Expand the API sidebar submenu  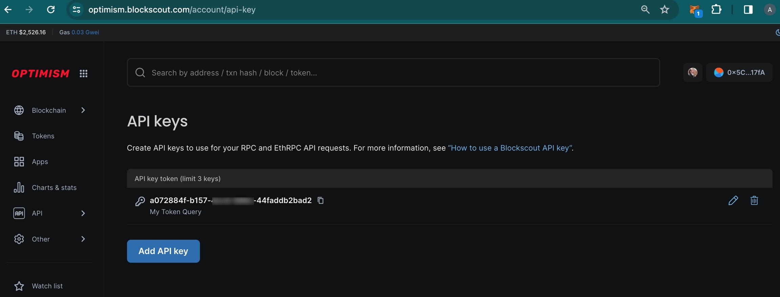coord(83,213)
